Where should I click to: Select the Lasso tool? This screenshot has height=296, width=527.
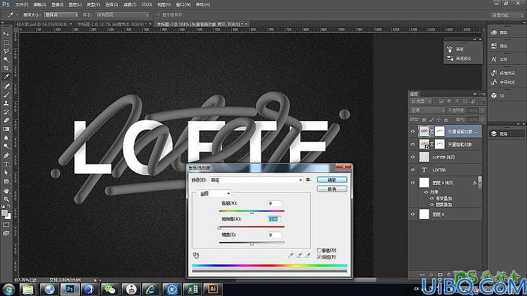pyautogui.click(x=6, y=51)
